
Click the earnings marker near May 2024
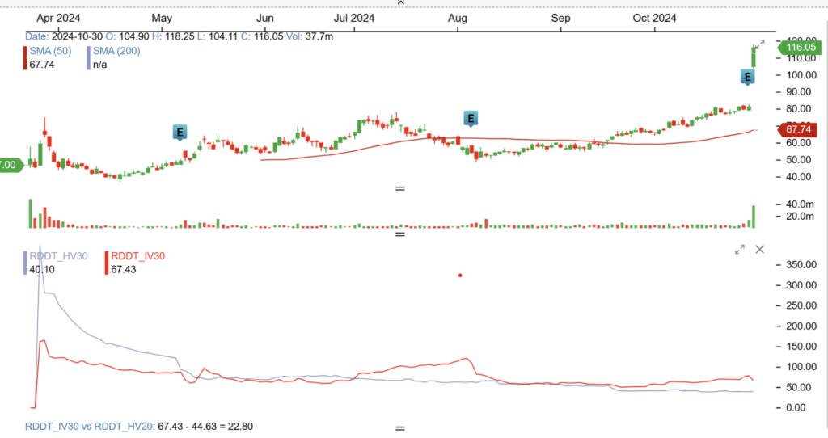(x=180, y=132)
